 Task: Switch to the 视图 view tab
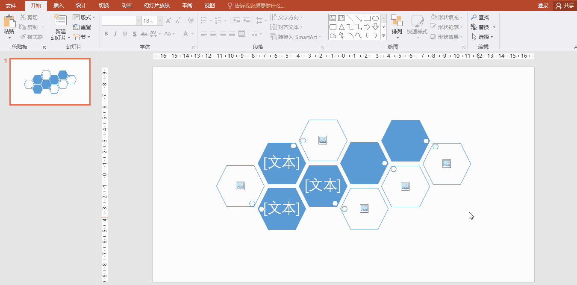click(x=209, y=6)
